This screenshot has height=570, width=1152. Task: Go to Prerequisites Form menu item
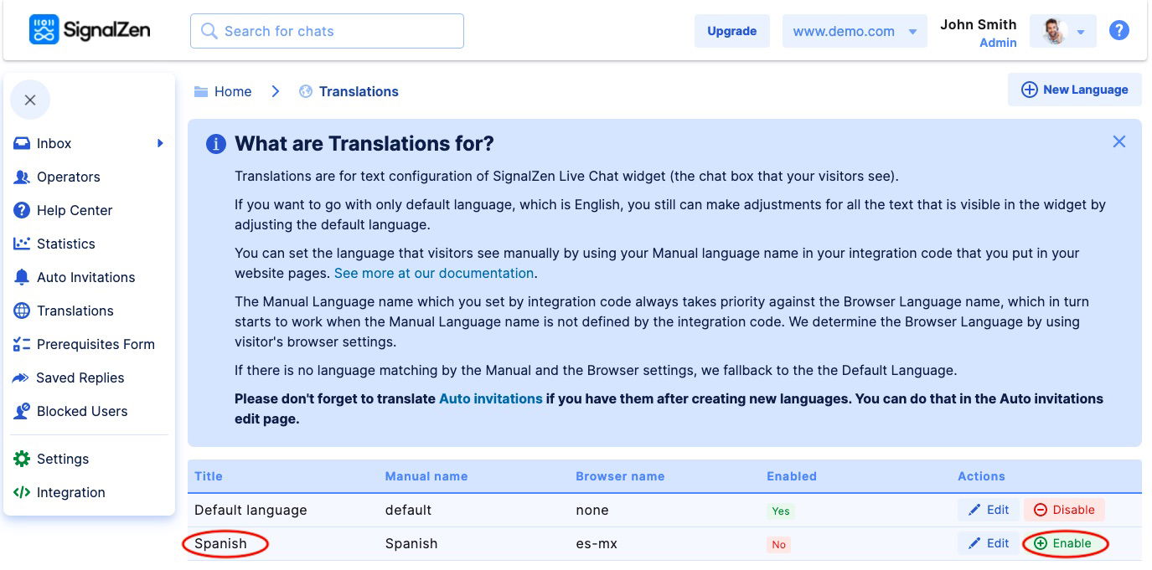[95, 344]
